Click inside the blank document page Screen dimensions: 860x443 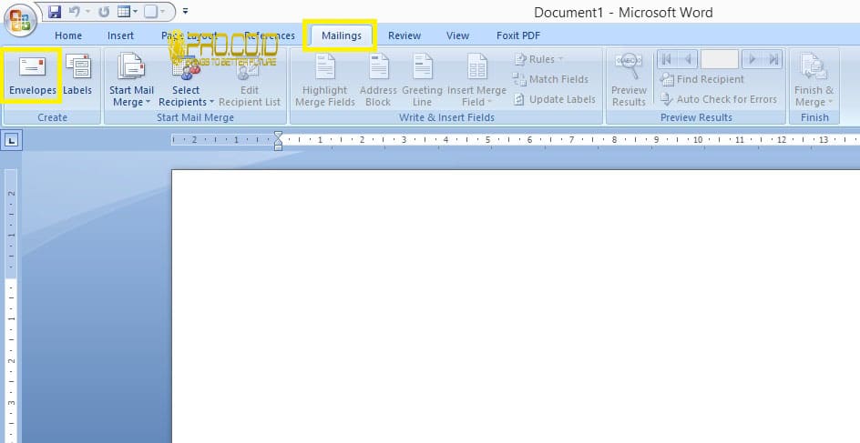click(516, 307)
